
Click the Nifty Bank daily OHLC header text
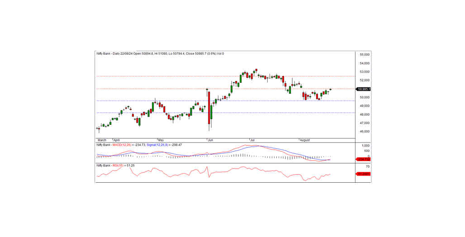click(160, 54)
